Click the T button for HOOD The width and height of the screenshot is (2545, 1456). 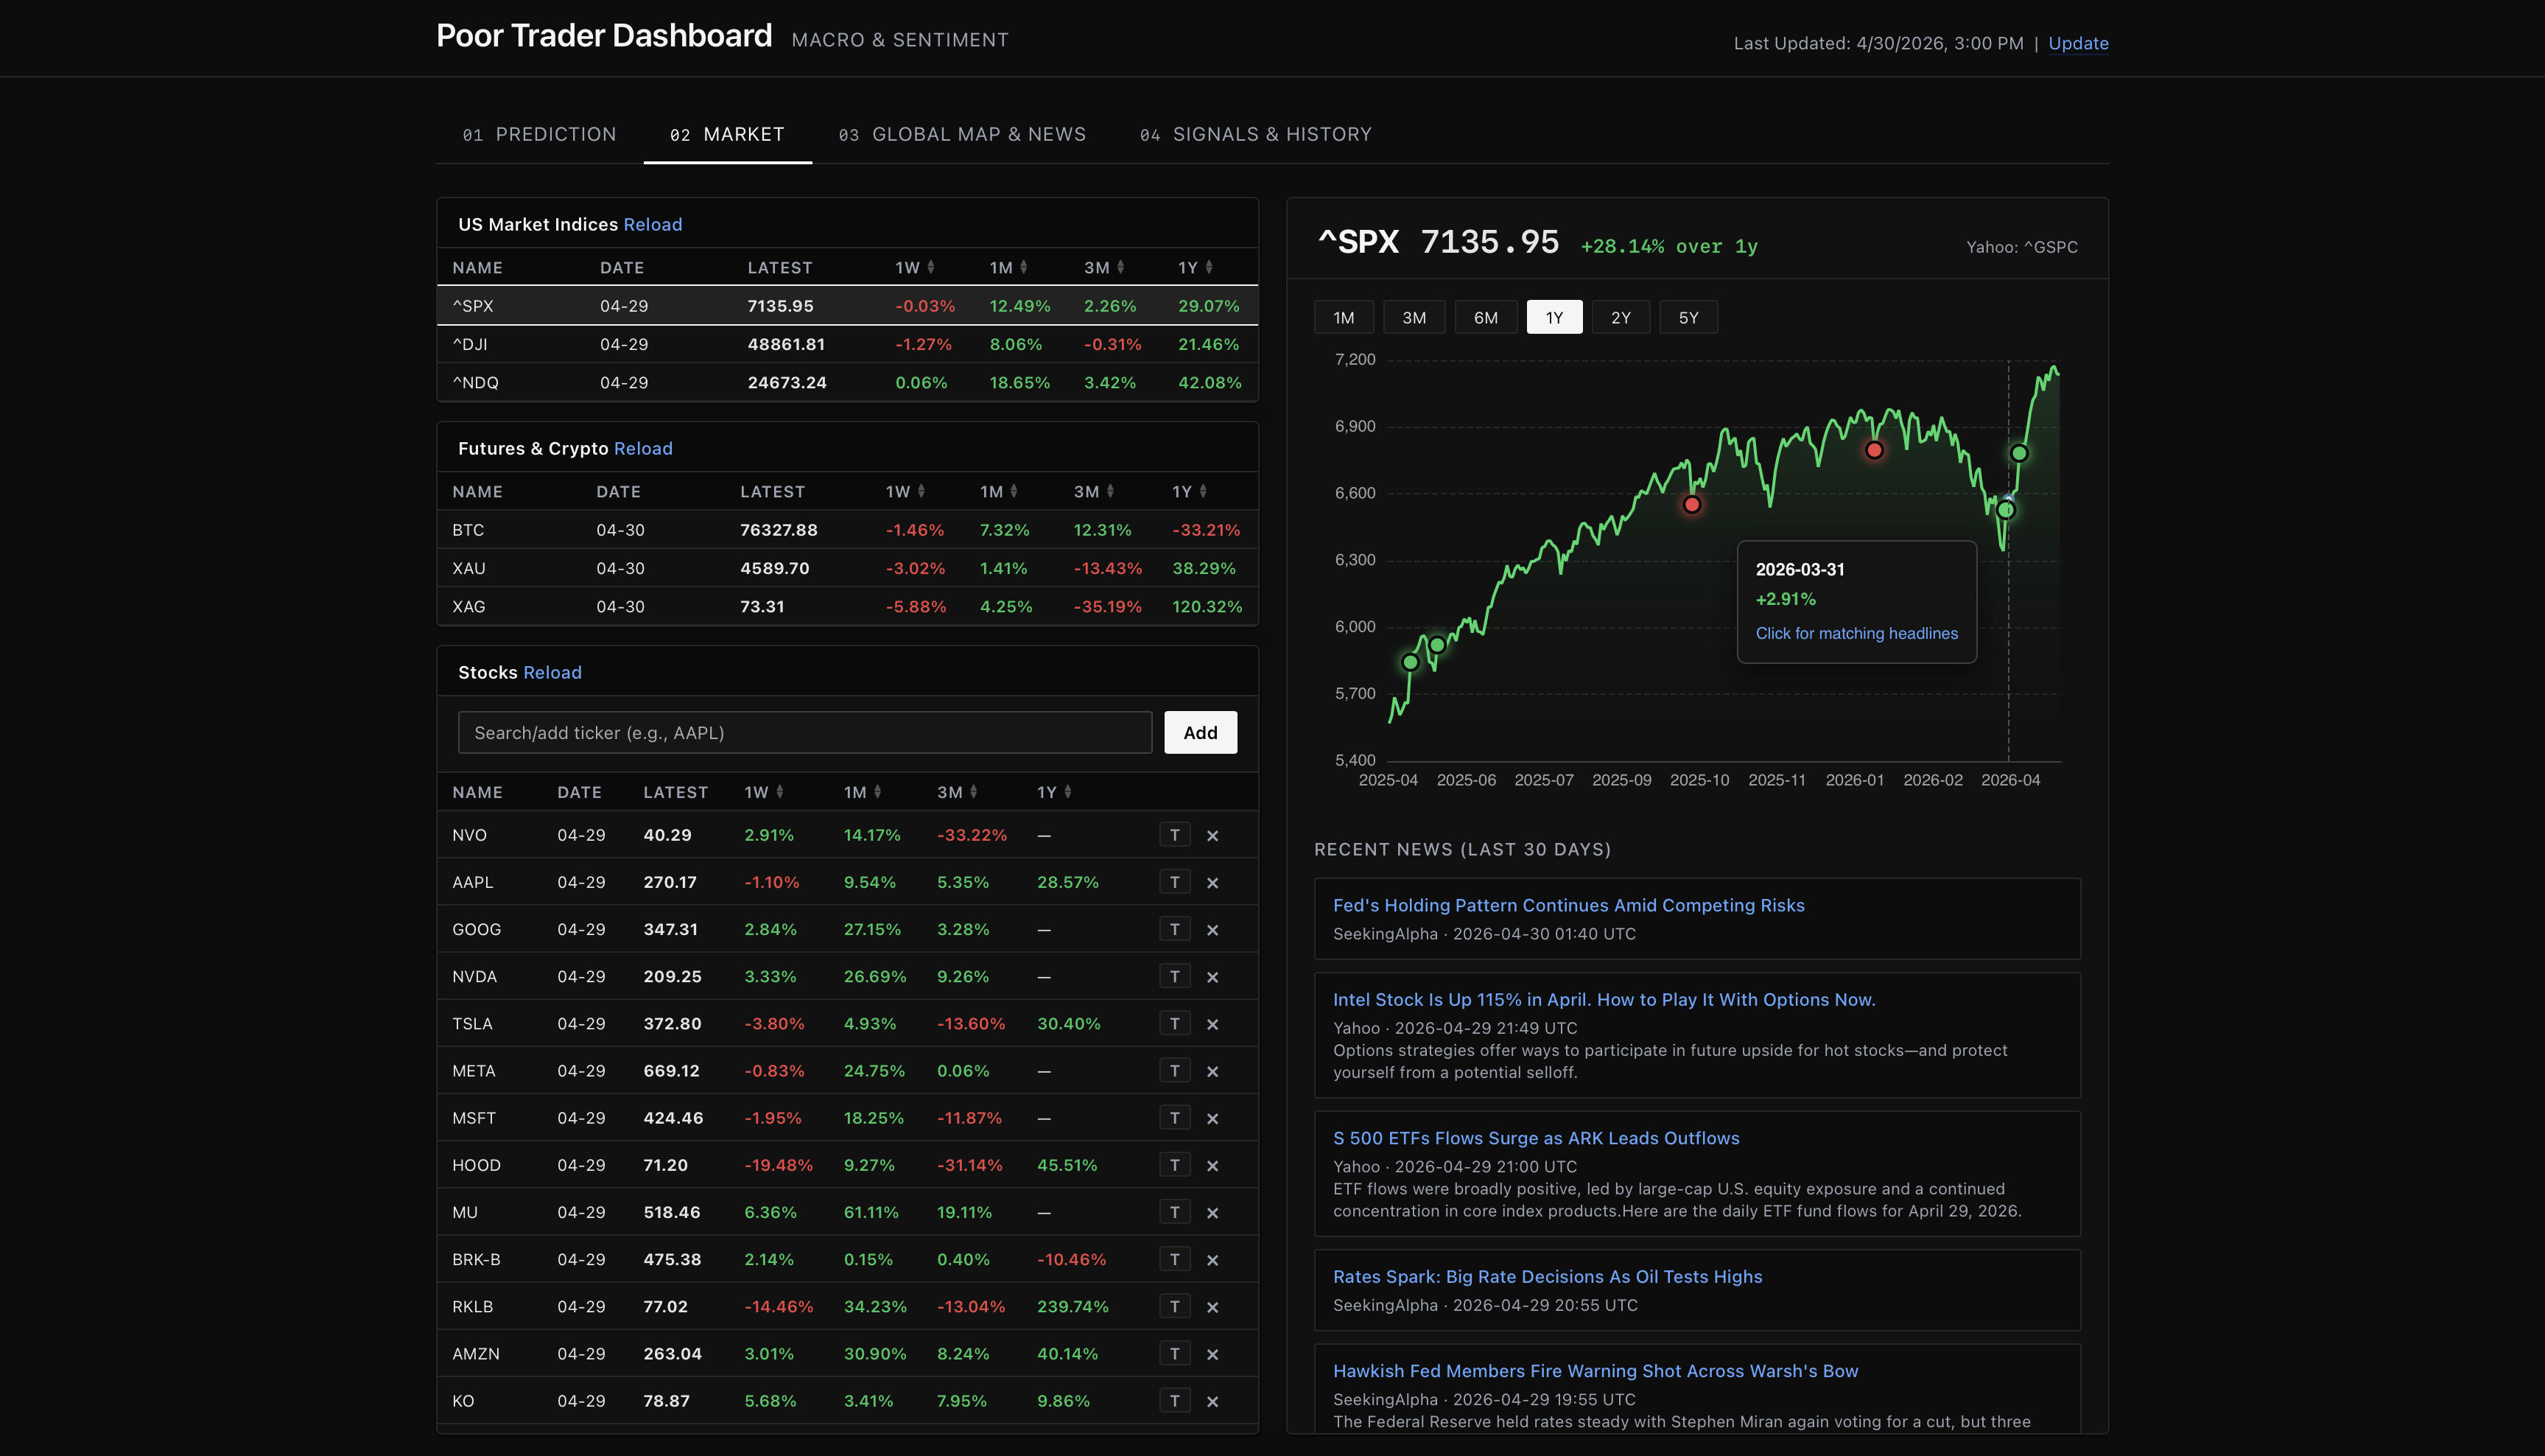coord(1175,1164)
